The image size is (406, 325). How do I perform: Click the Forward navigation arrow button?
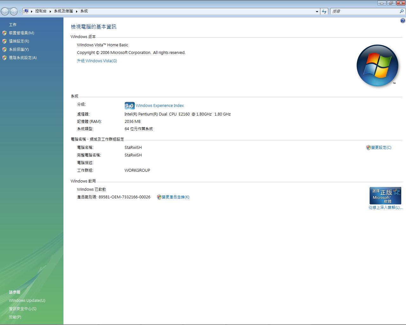pos(14,12)
